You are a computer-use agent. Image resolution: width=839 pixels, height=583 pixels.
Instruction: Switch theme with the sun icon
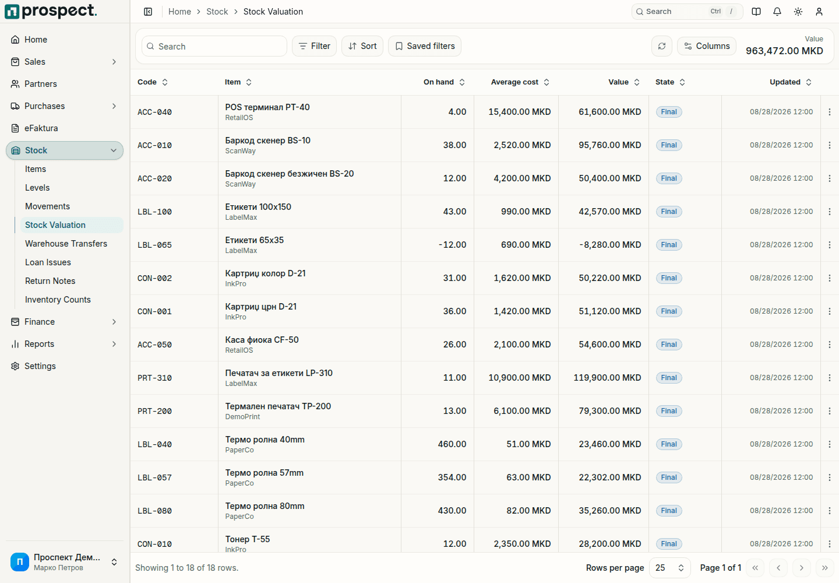coord(798,12)
